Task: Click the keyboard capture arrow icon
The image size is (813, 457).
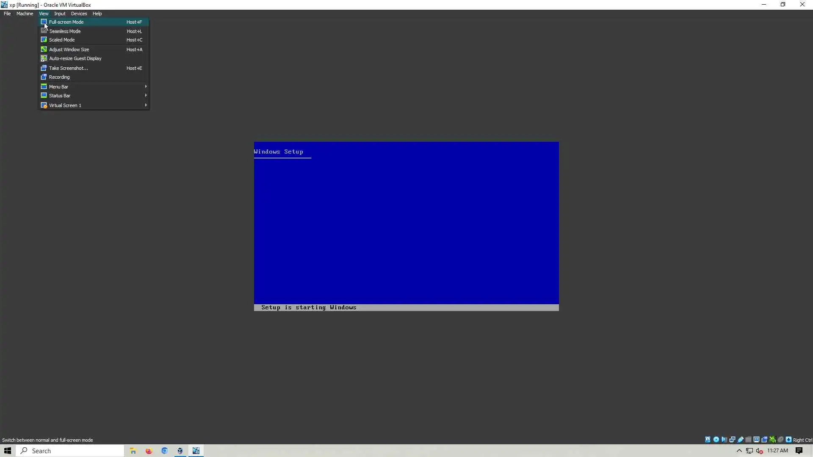Action: point(788,440)
